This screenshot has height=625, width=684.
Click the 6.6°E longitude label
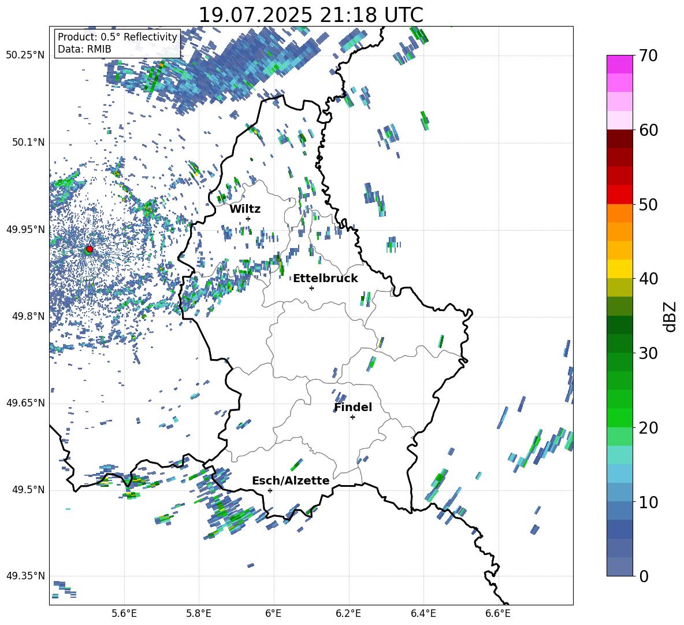click(x=498, y=613)
